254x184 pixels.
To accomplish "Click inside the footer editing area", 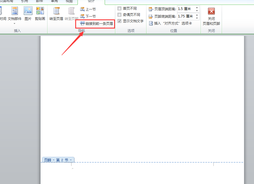I will (142, 173).
